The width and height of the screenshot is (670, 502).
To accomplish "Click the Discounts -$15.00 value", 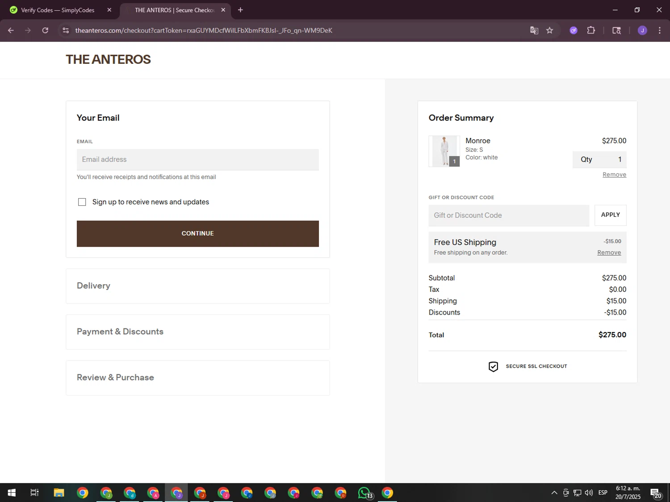I will 615,312.
